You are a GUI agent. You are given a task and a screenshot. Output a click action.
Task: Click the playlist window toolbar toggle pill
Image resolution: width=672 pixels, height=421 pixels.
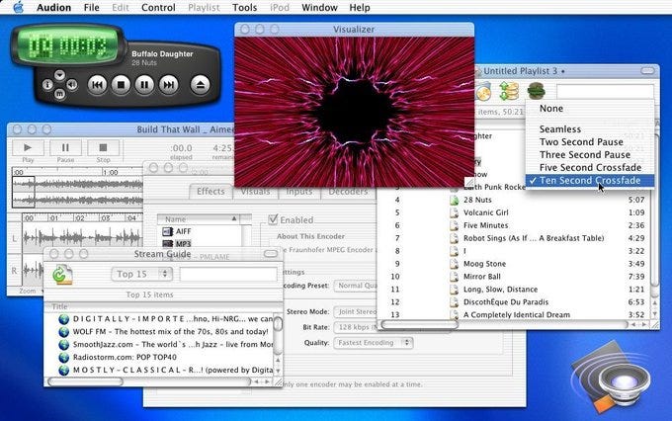(x=647, y=71)
